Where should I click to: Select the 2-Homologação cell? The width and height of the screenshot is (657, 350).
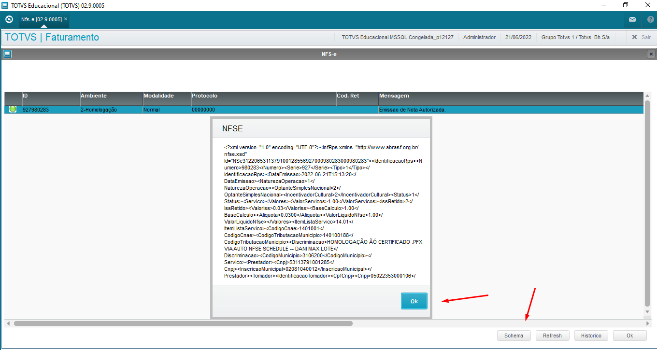pos(111,110)
